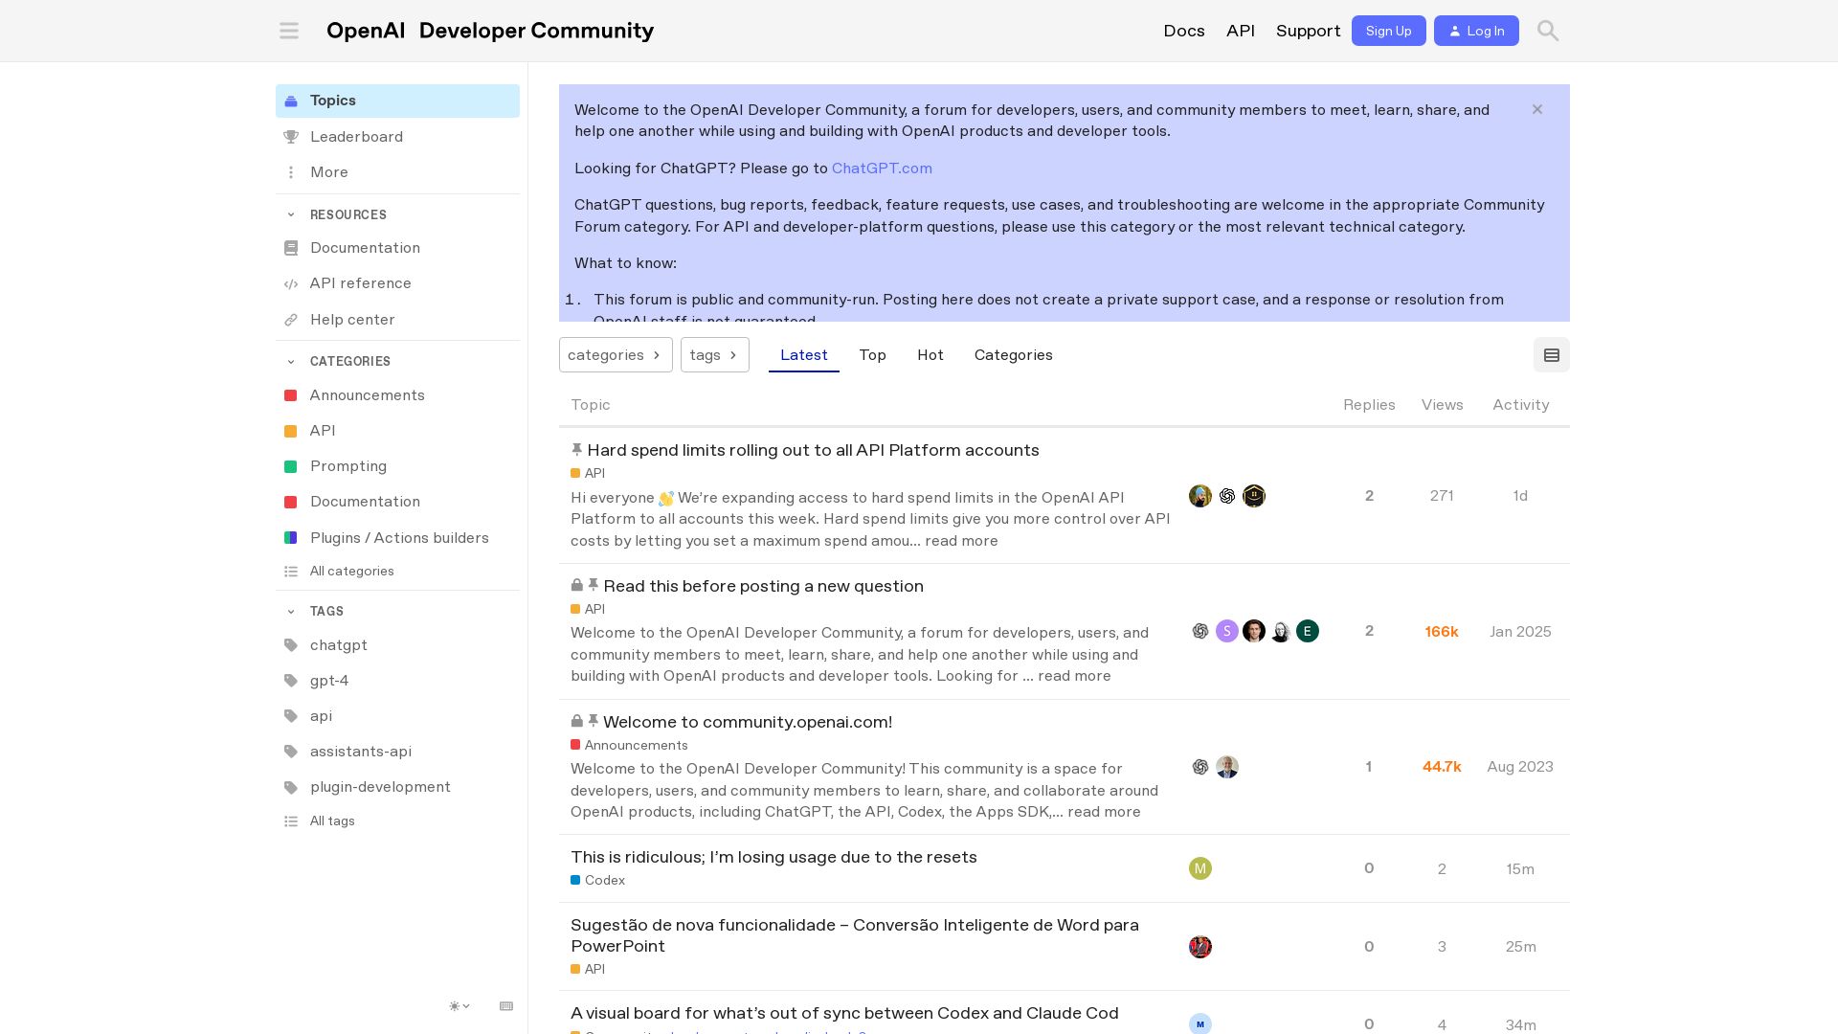Sort topics by Activity column header
Viewport: 1838px width, 1034px height.
[x=1520, y=405]
